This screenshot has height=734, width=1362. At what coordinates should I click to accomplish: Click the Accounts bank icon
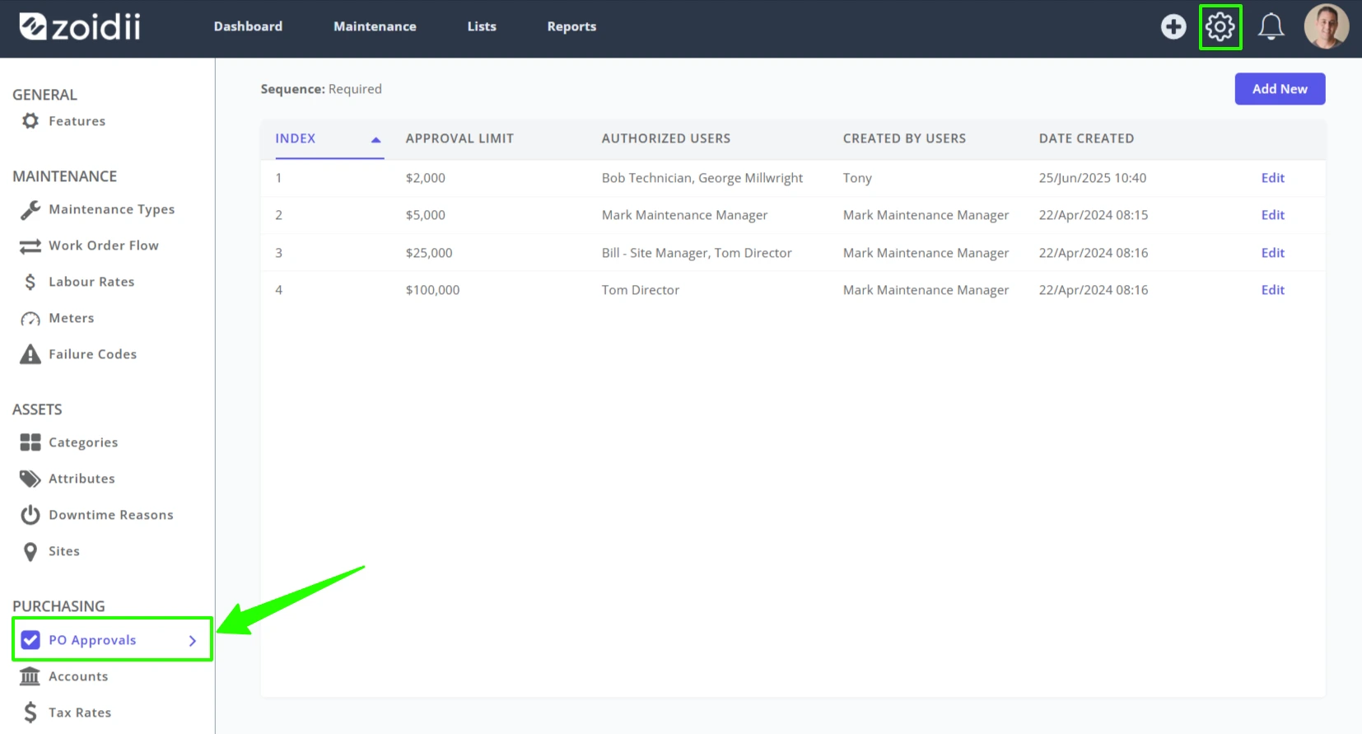pos(30,676)
